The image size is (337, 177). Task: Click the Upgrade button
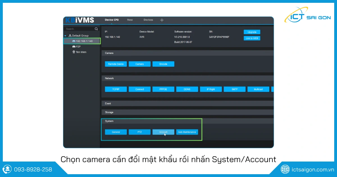(x=252, y=32)
